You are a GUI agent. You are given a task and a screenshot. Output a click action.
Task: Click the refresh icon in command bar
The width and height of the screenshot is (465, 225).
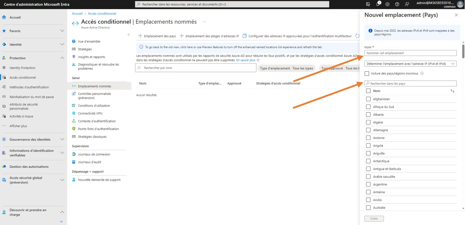[x=357, y=36]
